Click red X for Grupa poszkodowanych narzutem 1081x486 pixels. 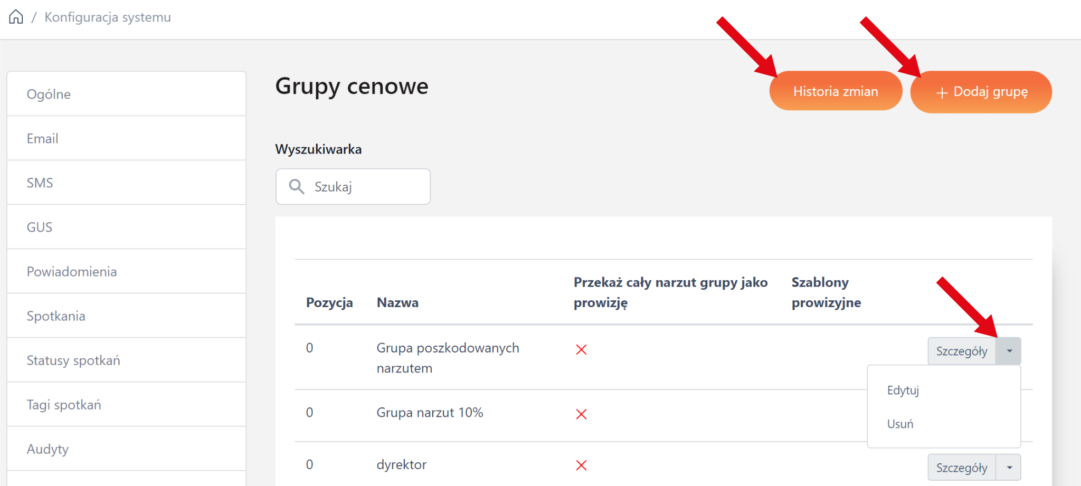click(x=581, y=349)
